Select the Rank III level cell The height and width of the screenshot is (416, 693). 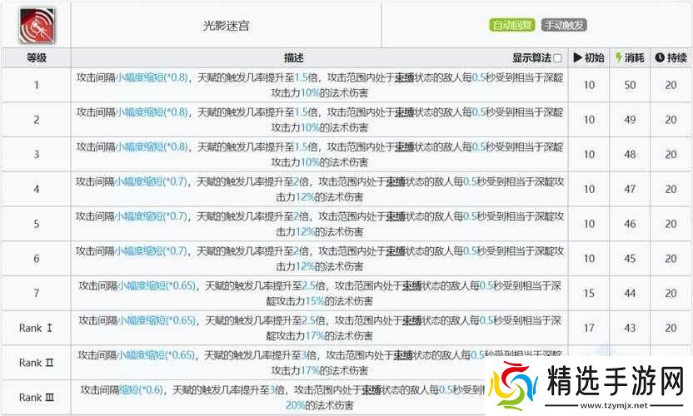point(37,397)
